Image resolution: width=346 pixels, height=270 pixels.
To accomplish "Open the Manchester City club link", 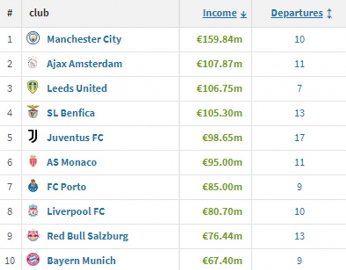I will coord(84,39).
